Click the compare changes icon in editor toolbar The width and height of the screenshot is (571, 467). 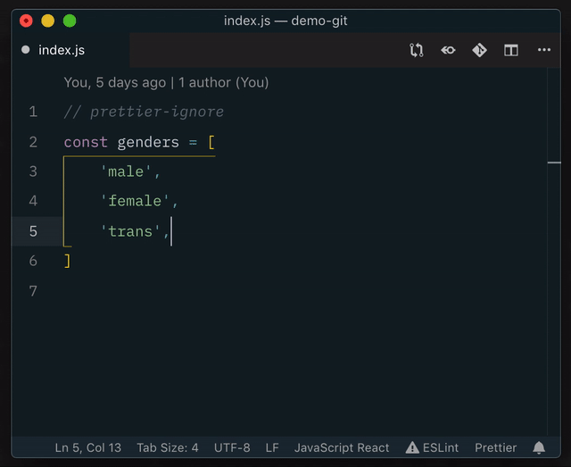pyautogui.click(x=417, y=50)
